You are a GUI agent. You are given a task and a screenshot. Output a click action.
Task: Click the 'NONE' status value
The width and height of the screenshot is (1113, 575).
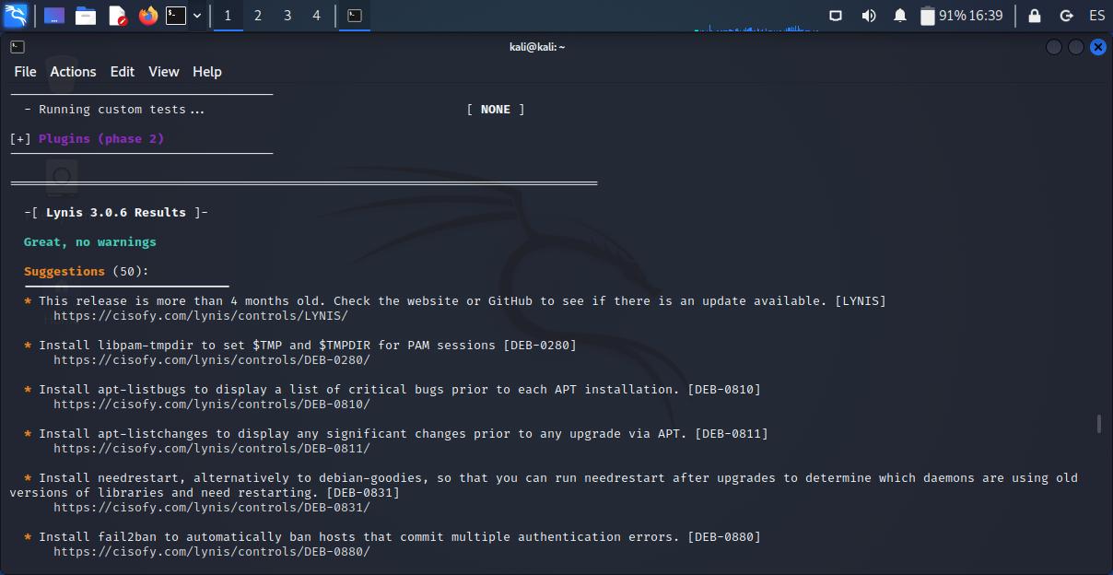496,110
